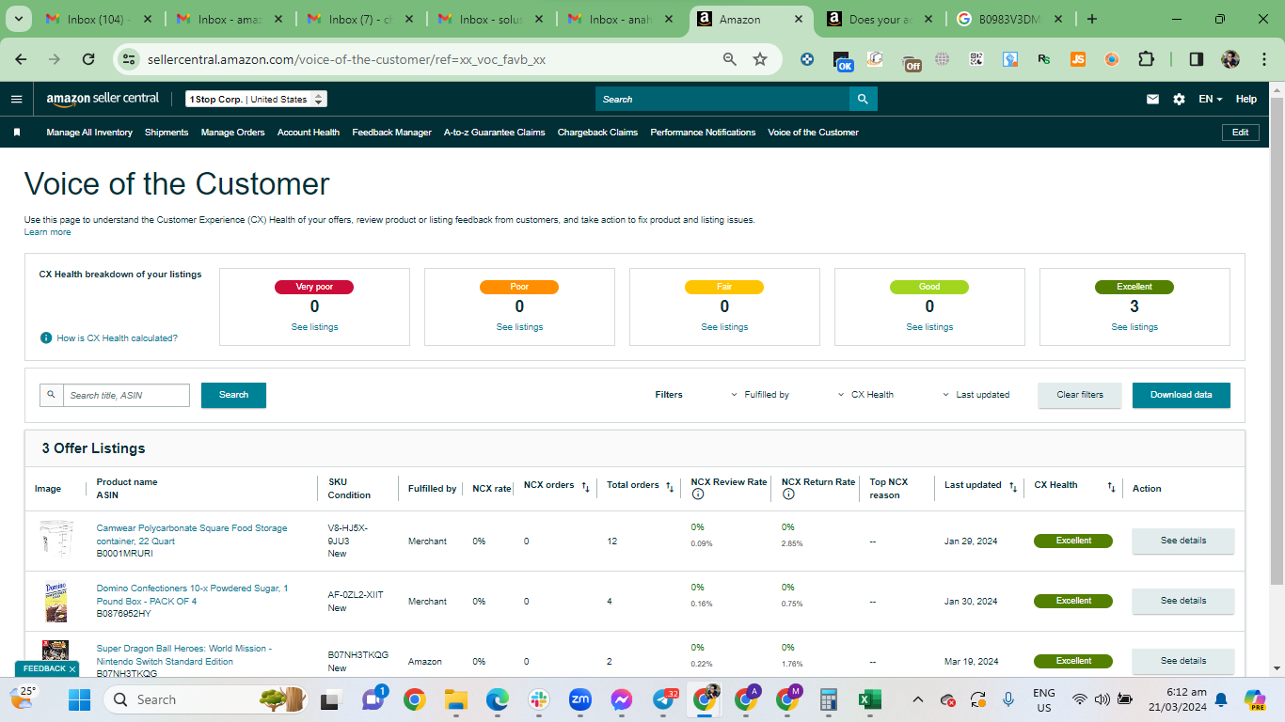Expand the CX Health filter

pyautogui.click(x=865, y=395)
